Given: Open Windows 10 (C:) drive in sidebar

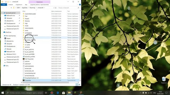Looking at the screenshot, I should pyautogui.click(x=11, y=54).
